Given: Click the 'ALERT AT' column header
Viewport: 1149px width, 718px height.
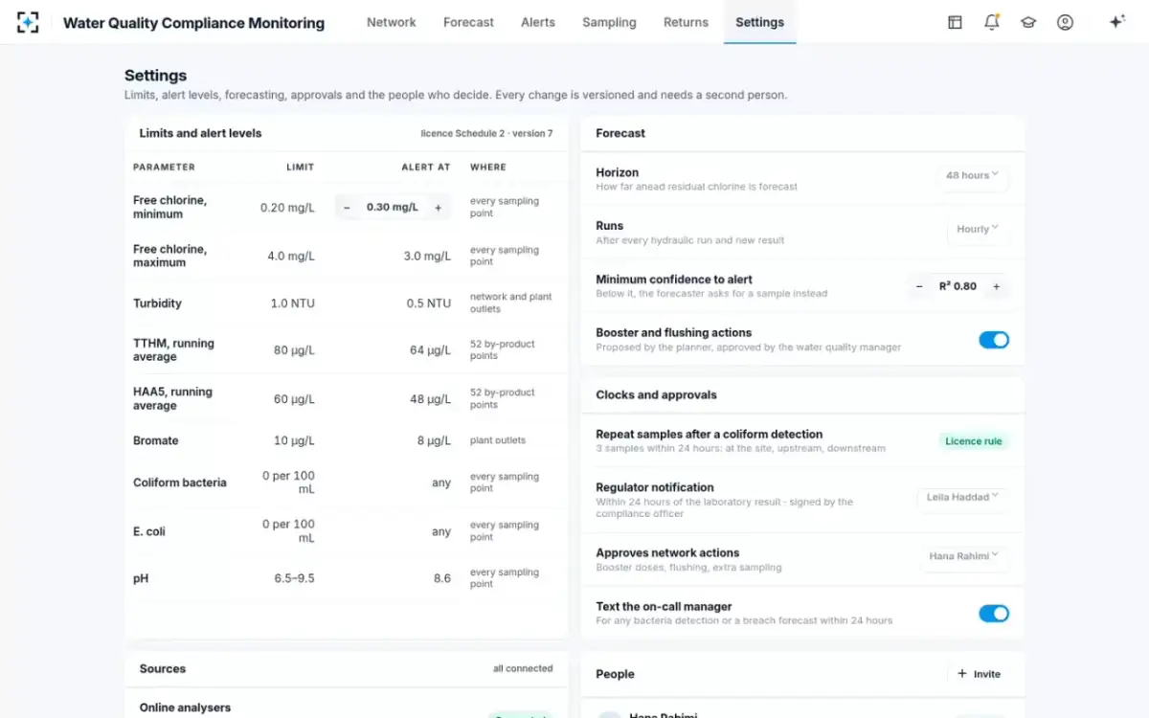Looking at the screenshot, I should point(426,168).
